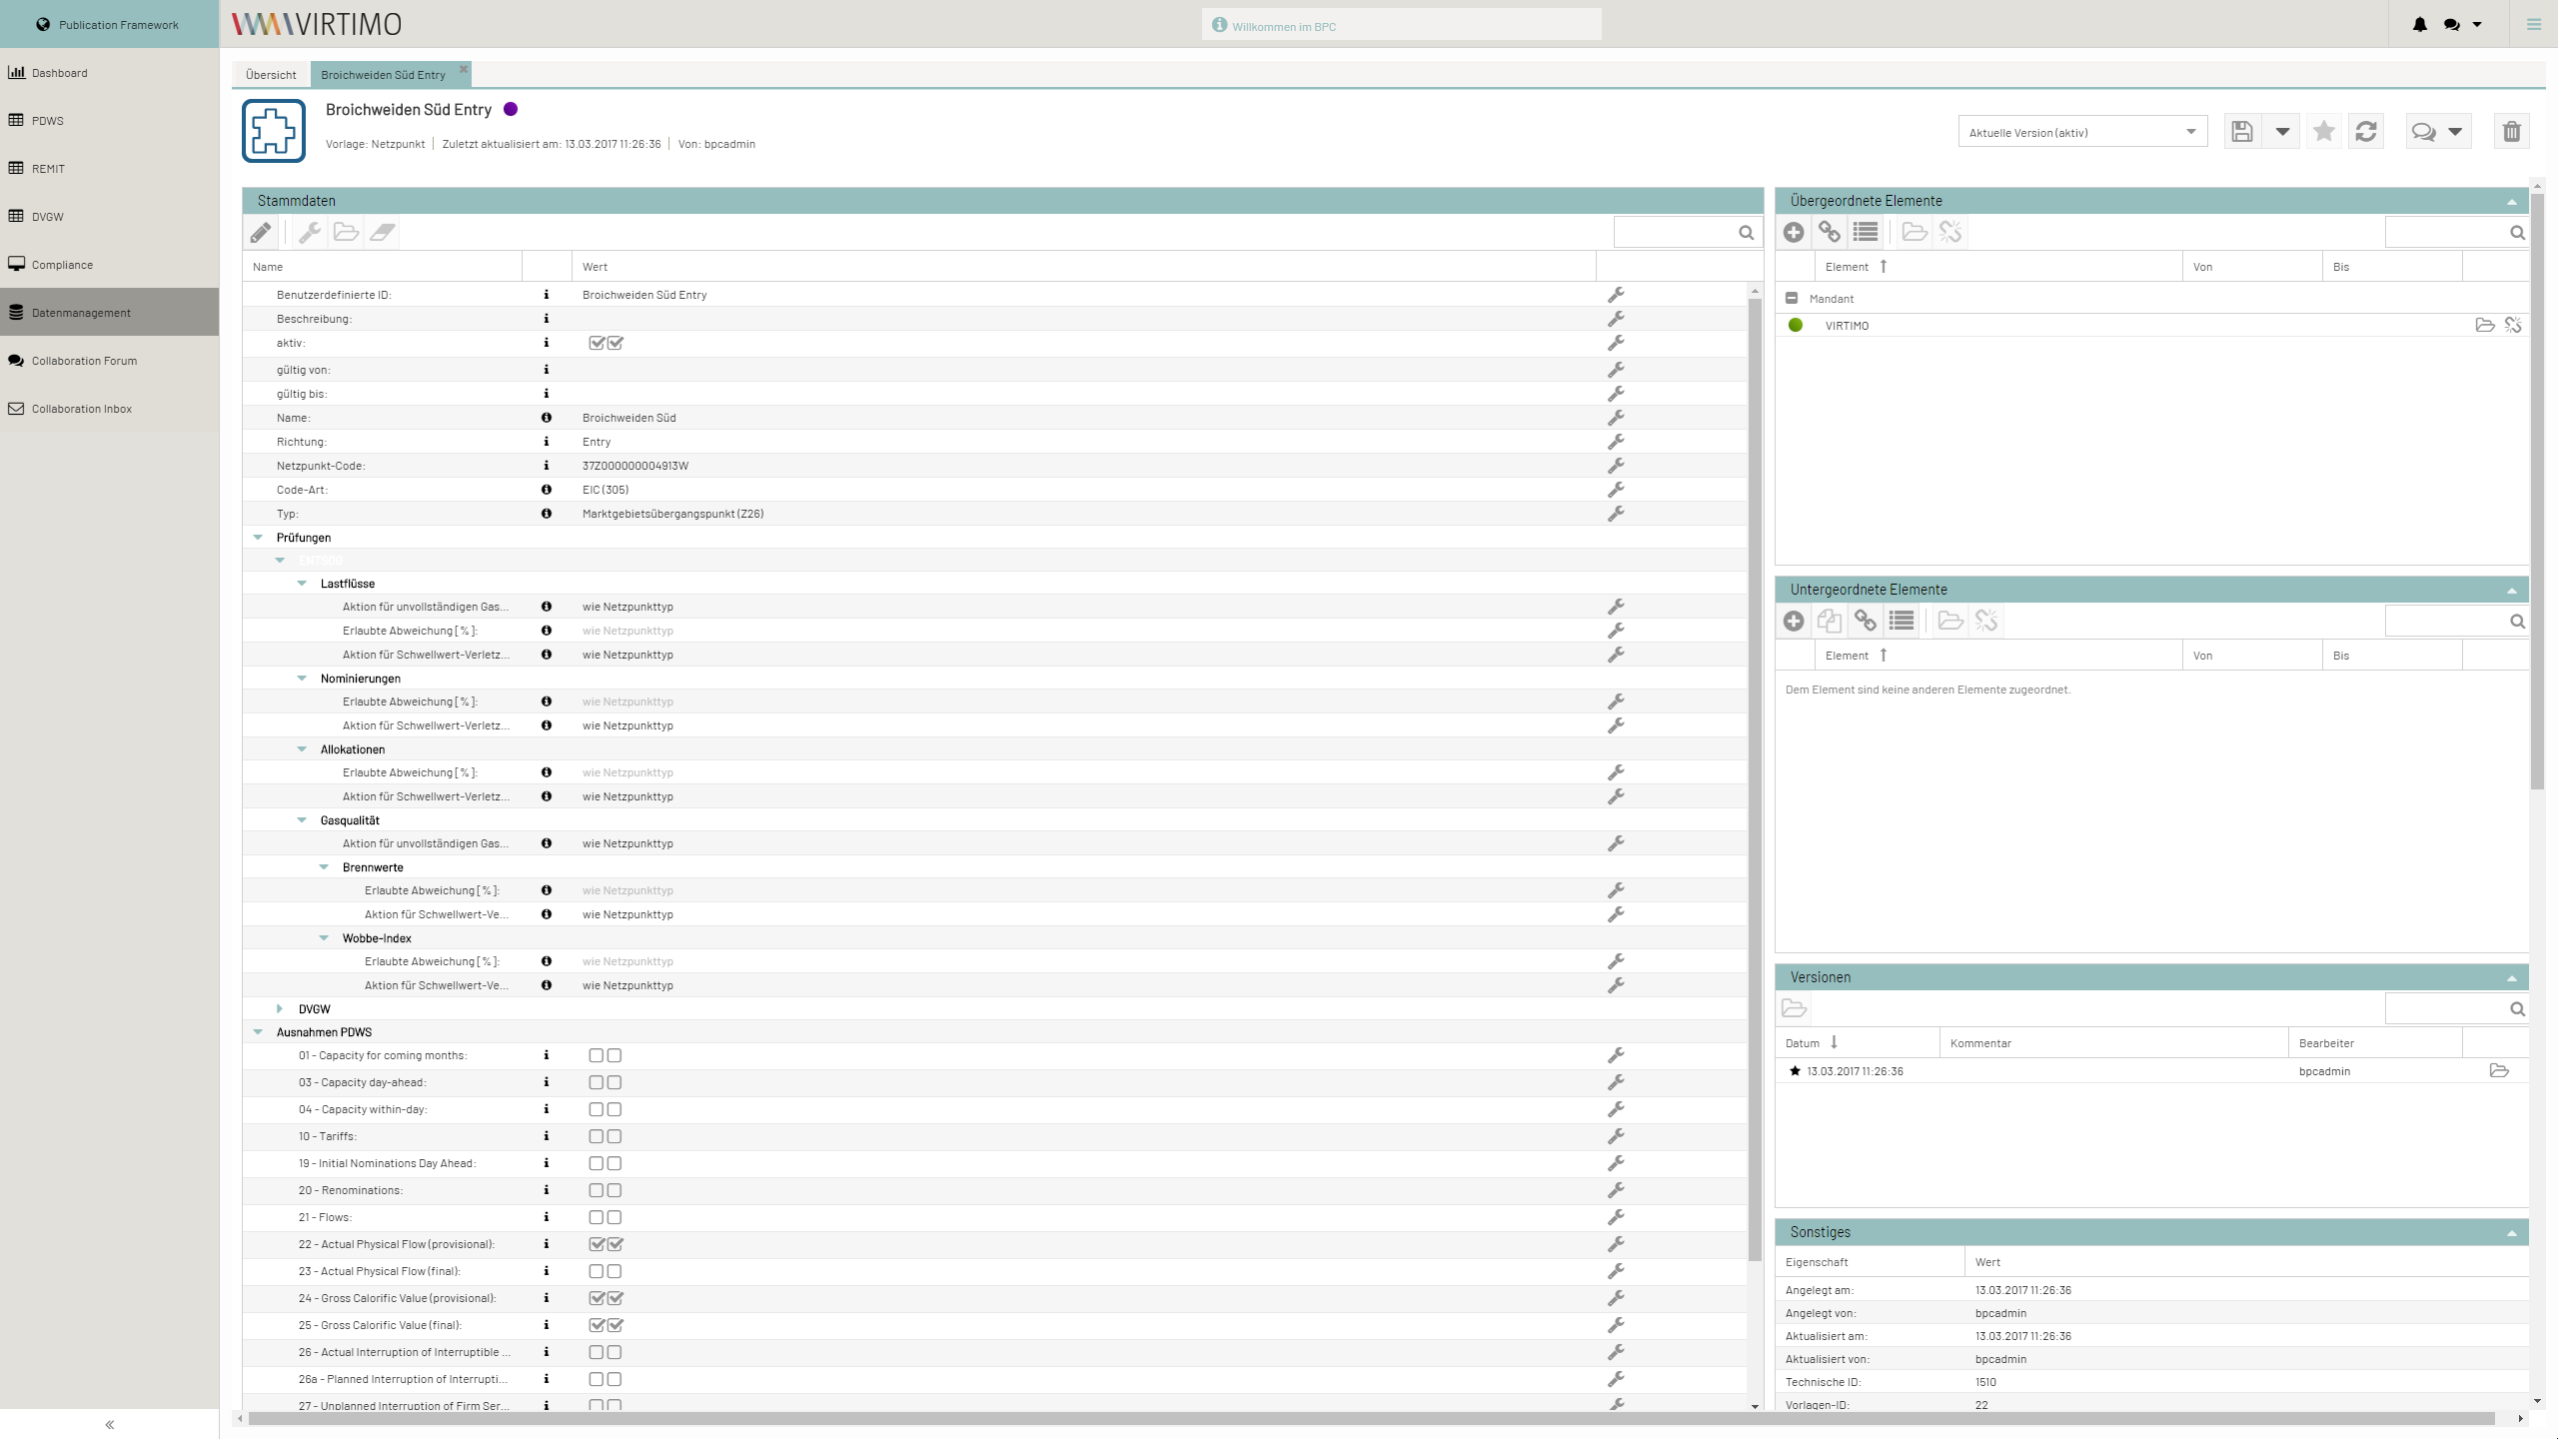The width and height of the screenshot is (2558, 1439).
Task: Click copy icon in Untergeordnete Elemente toolbar
Action: tap(1830, 622)
